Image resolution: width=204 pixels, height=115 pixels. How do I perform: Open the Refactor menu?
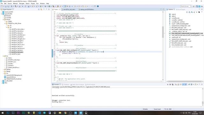pyautogui.click(x=15, y=4)
